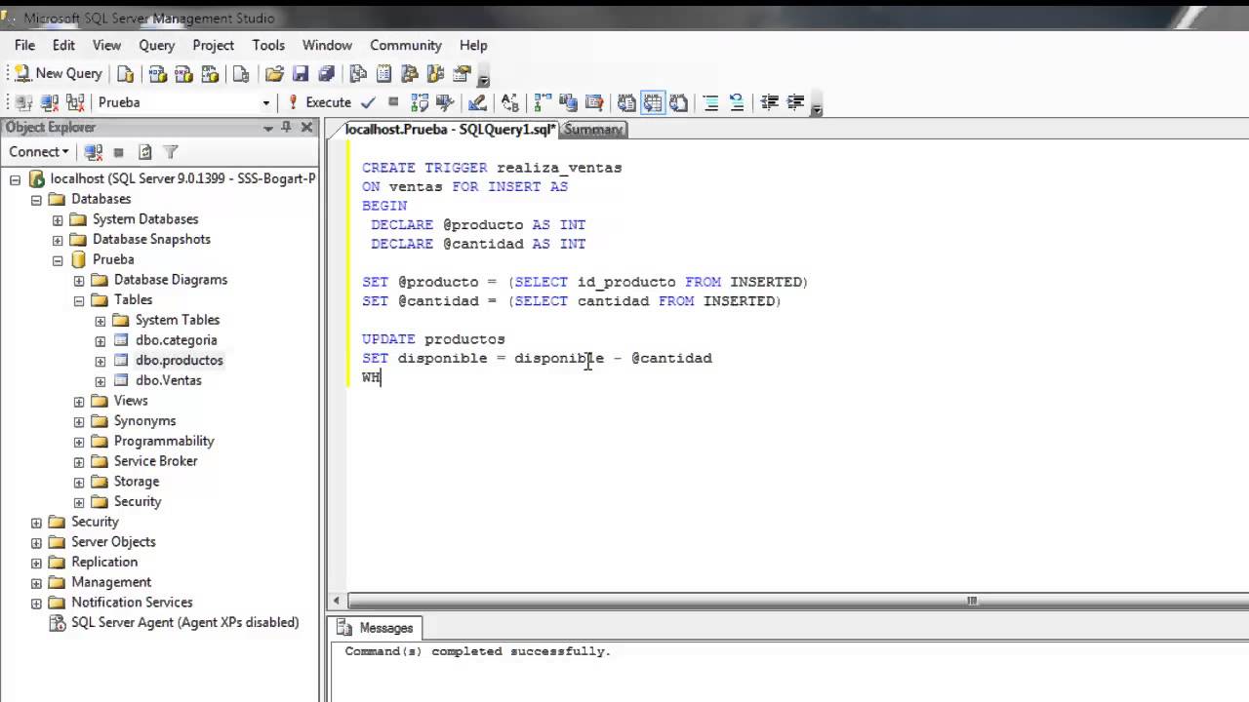Open the Messages results tab
Screen dimensions: 1249x702
click(377, 628)
